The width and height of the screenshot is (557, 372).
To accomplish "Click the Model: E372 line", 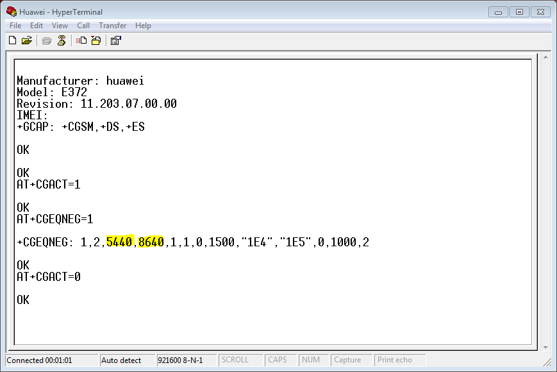I will point(52,92).
